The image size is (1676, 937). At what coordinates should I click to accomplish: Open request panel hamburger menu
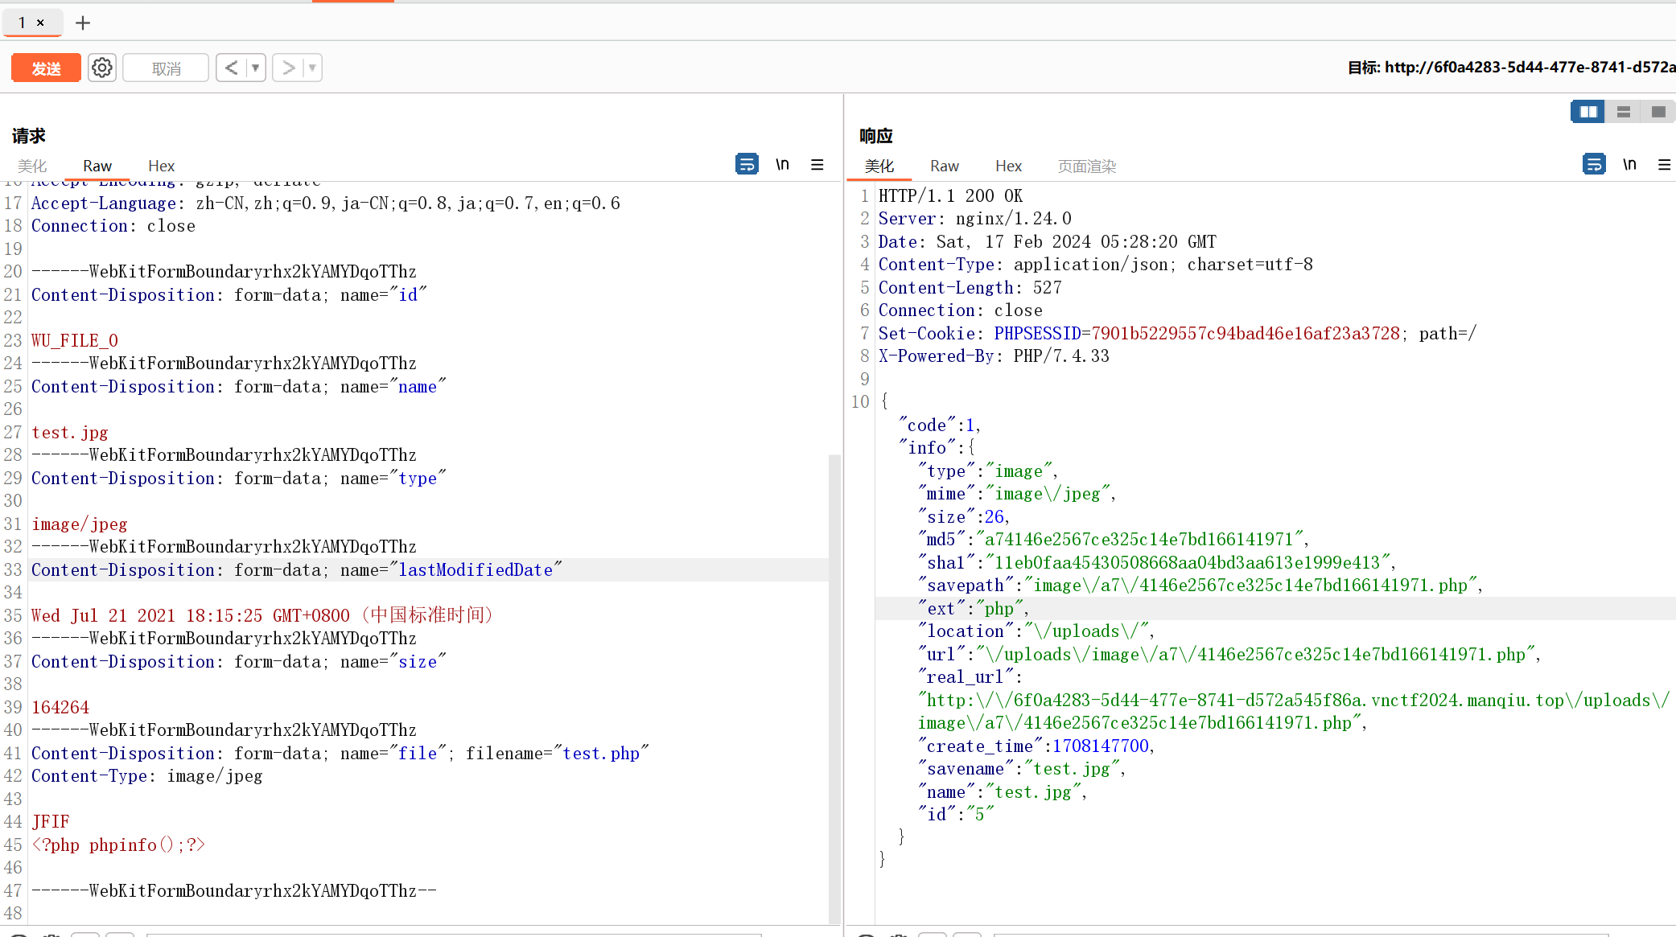pyautogui.click(x=817, y=164)
